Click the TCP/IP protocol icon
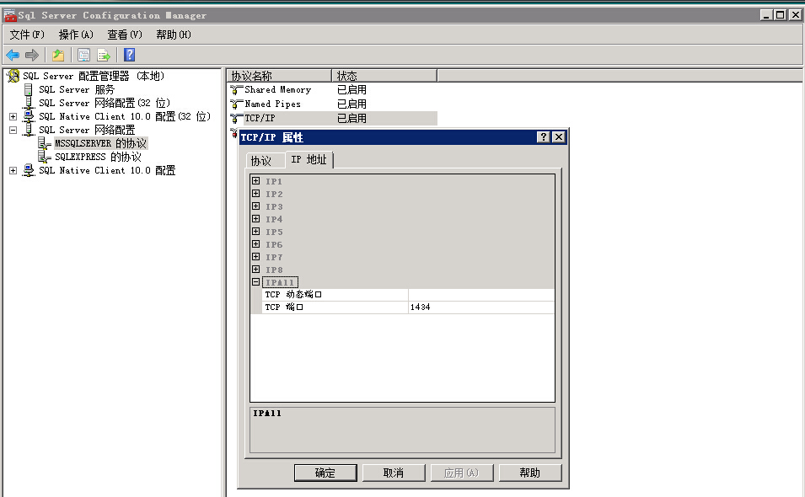The width and height of the screenshot is (805, 497). pos(236,119)
